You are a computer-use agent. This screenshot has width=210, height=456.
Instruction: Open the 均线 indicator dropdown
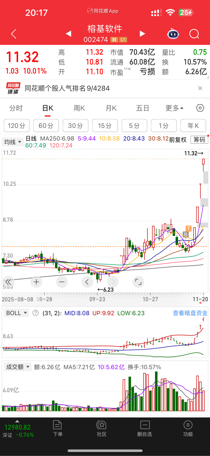point(13,142)
